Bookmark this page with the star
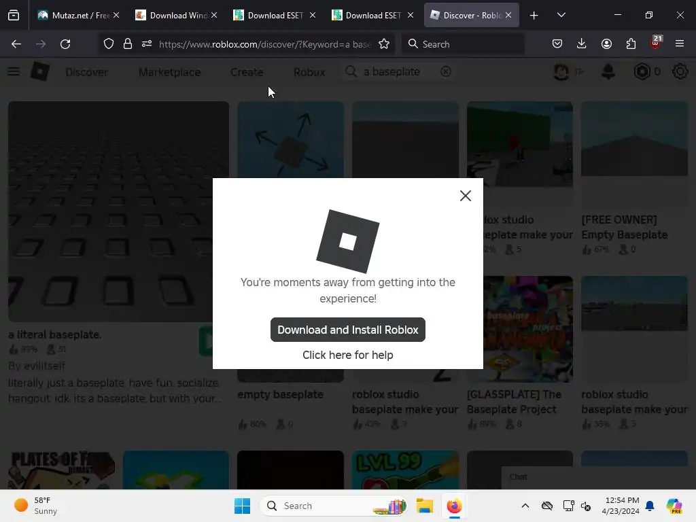The image size is (696, 522). [x=384, y=44]
